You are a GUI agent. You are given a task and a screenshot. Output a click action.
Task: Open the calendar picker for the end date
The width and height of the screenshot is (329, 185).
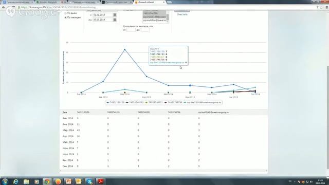tap(115, 20)
